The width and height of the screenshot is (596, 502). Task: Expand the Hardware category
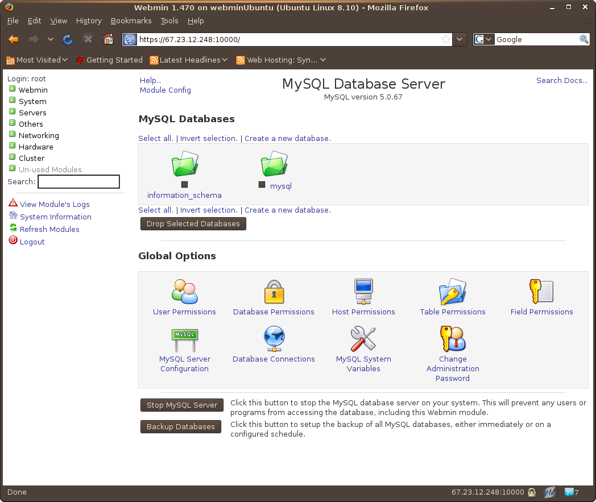coord(12,146)
